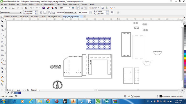This screenshot has height=104, width=186.
Task: Open the Archivo menu
Action: (4, 4)
